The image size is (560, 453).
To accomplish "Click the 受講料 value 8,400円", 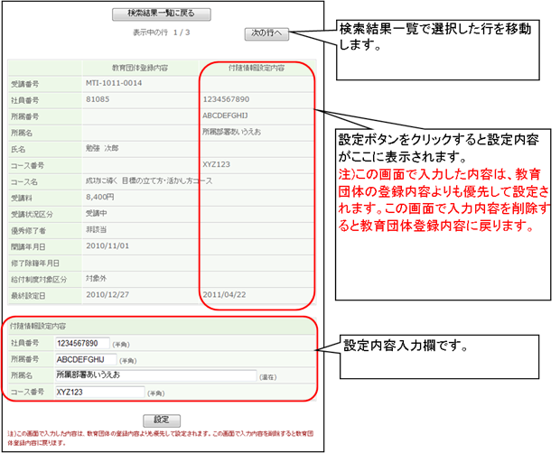I will click(x=100, y=198).
